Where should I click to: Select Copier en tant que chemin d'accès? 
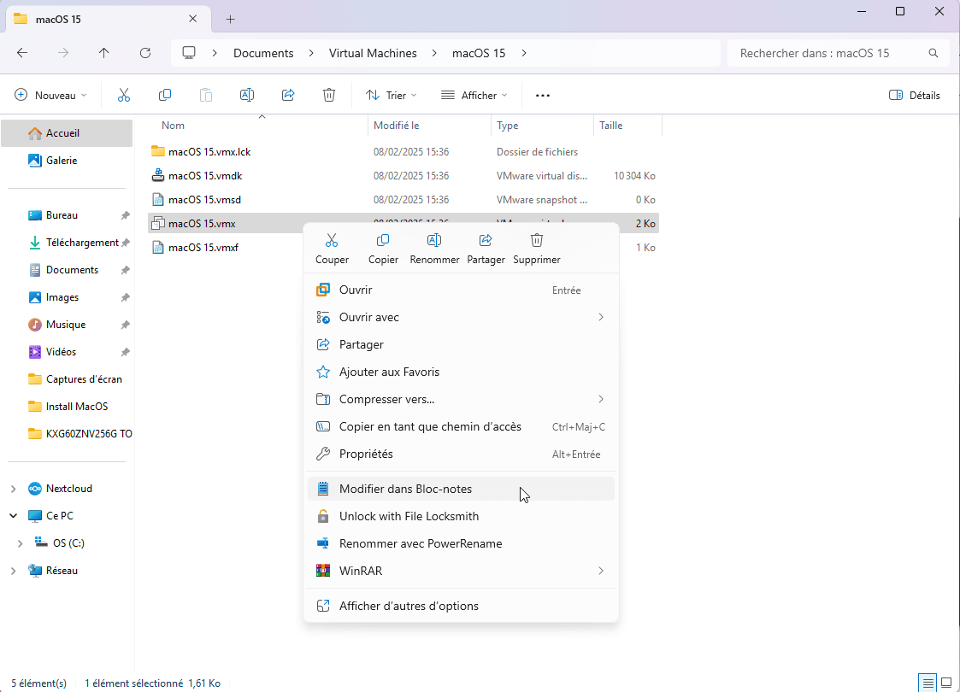pyautogui.click(x=461, y=426)
